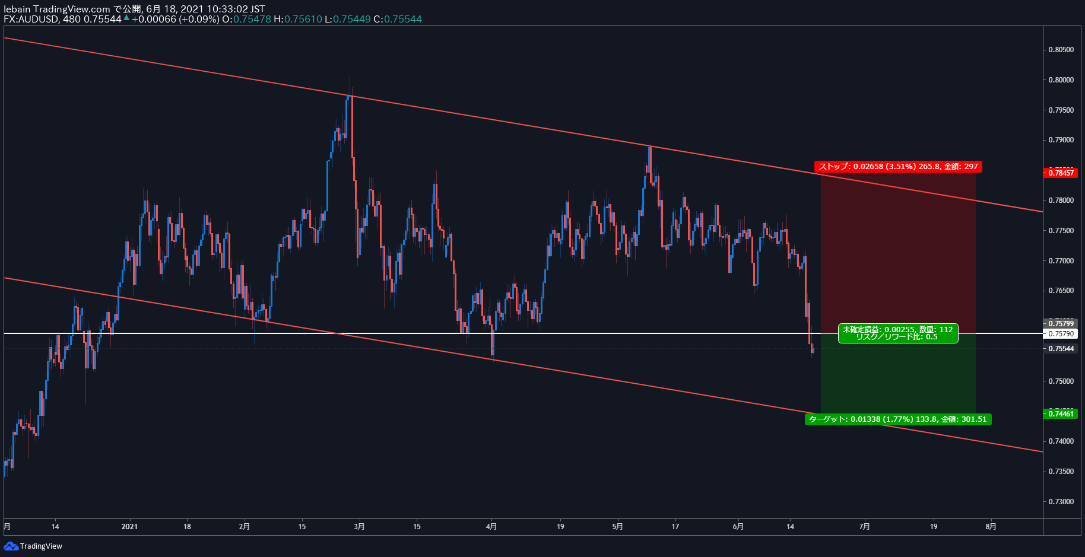Click the 2月 label on time axis
The height and width of the screenshot is (557, 1085).
pyautogui.click(x=245, y=527)
